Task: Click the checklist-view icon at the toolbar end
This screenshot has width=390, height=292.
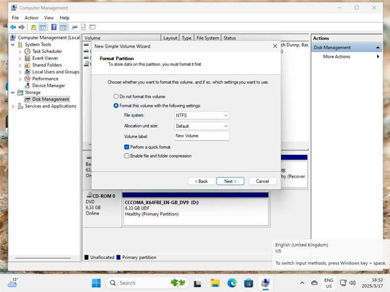Action: [92, 27]
